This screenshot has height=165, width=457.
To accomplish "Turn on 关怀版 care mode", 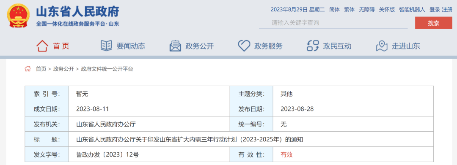I will pyautogui.click(x=387, y=10).
